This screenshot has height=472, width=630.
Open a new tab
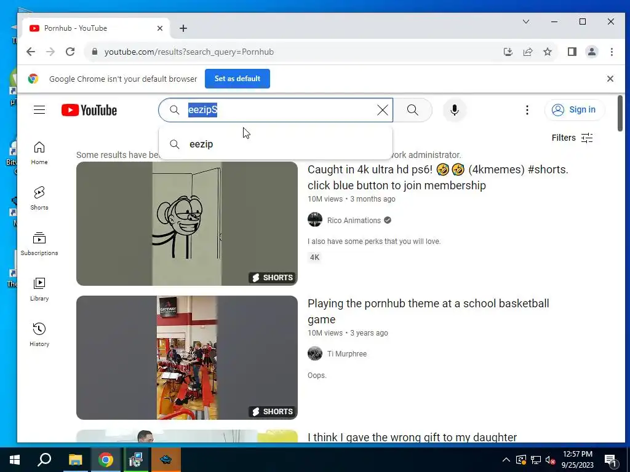[183, 28]
